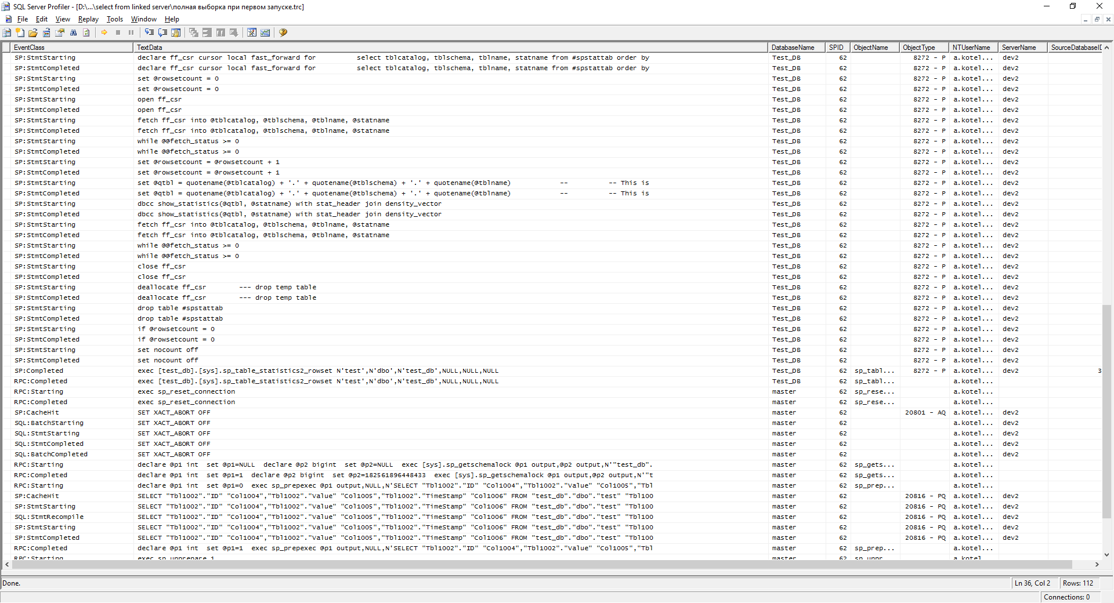Click the Profiler system icon in menu bar
The width and height of the screenshot is (1114, 603).
click(x=8, y=19)
